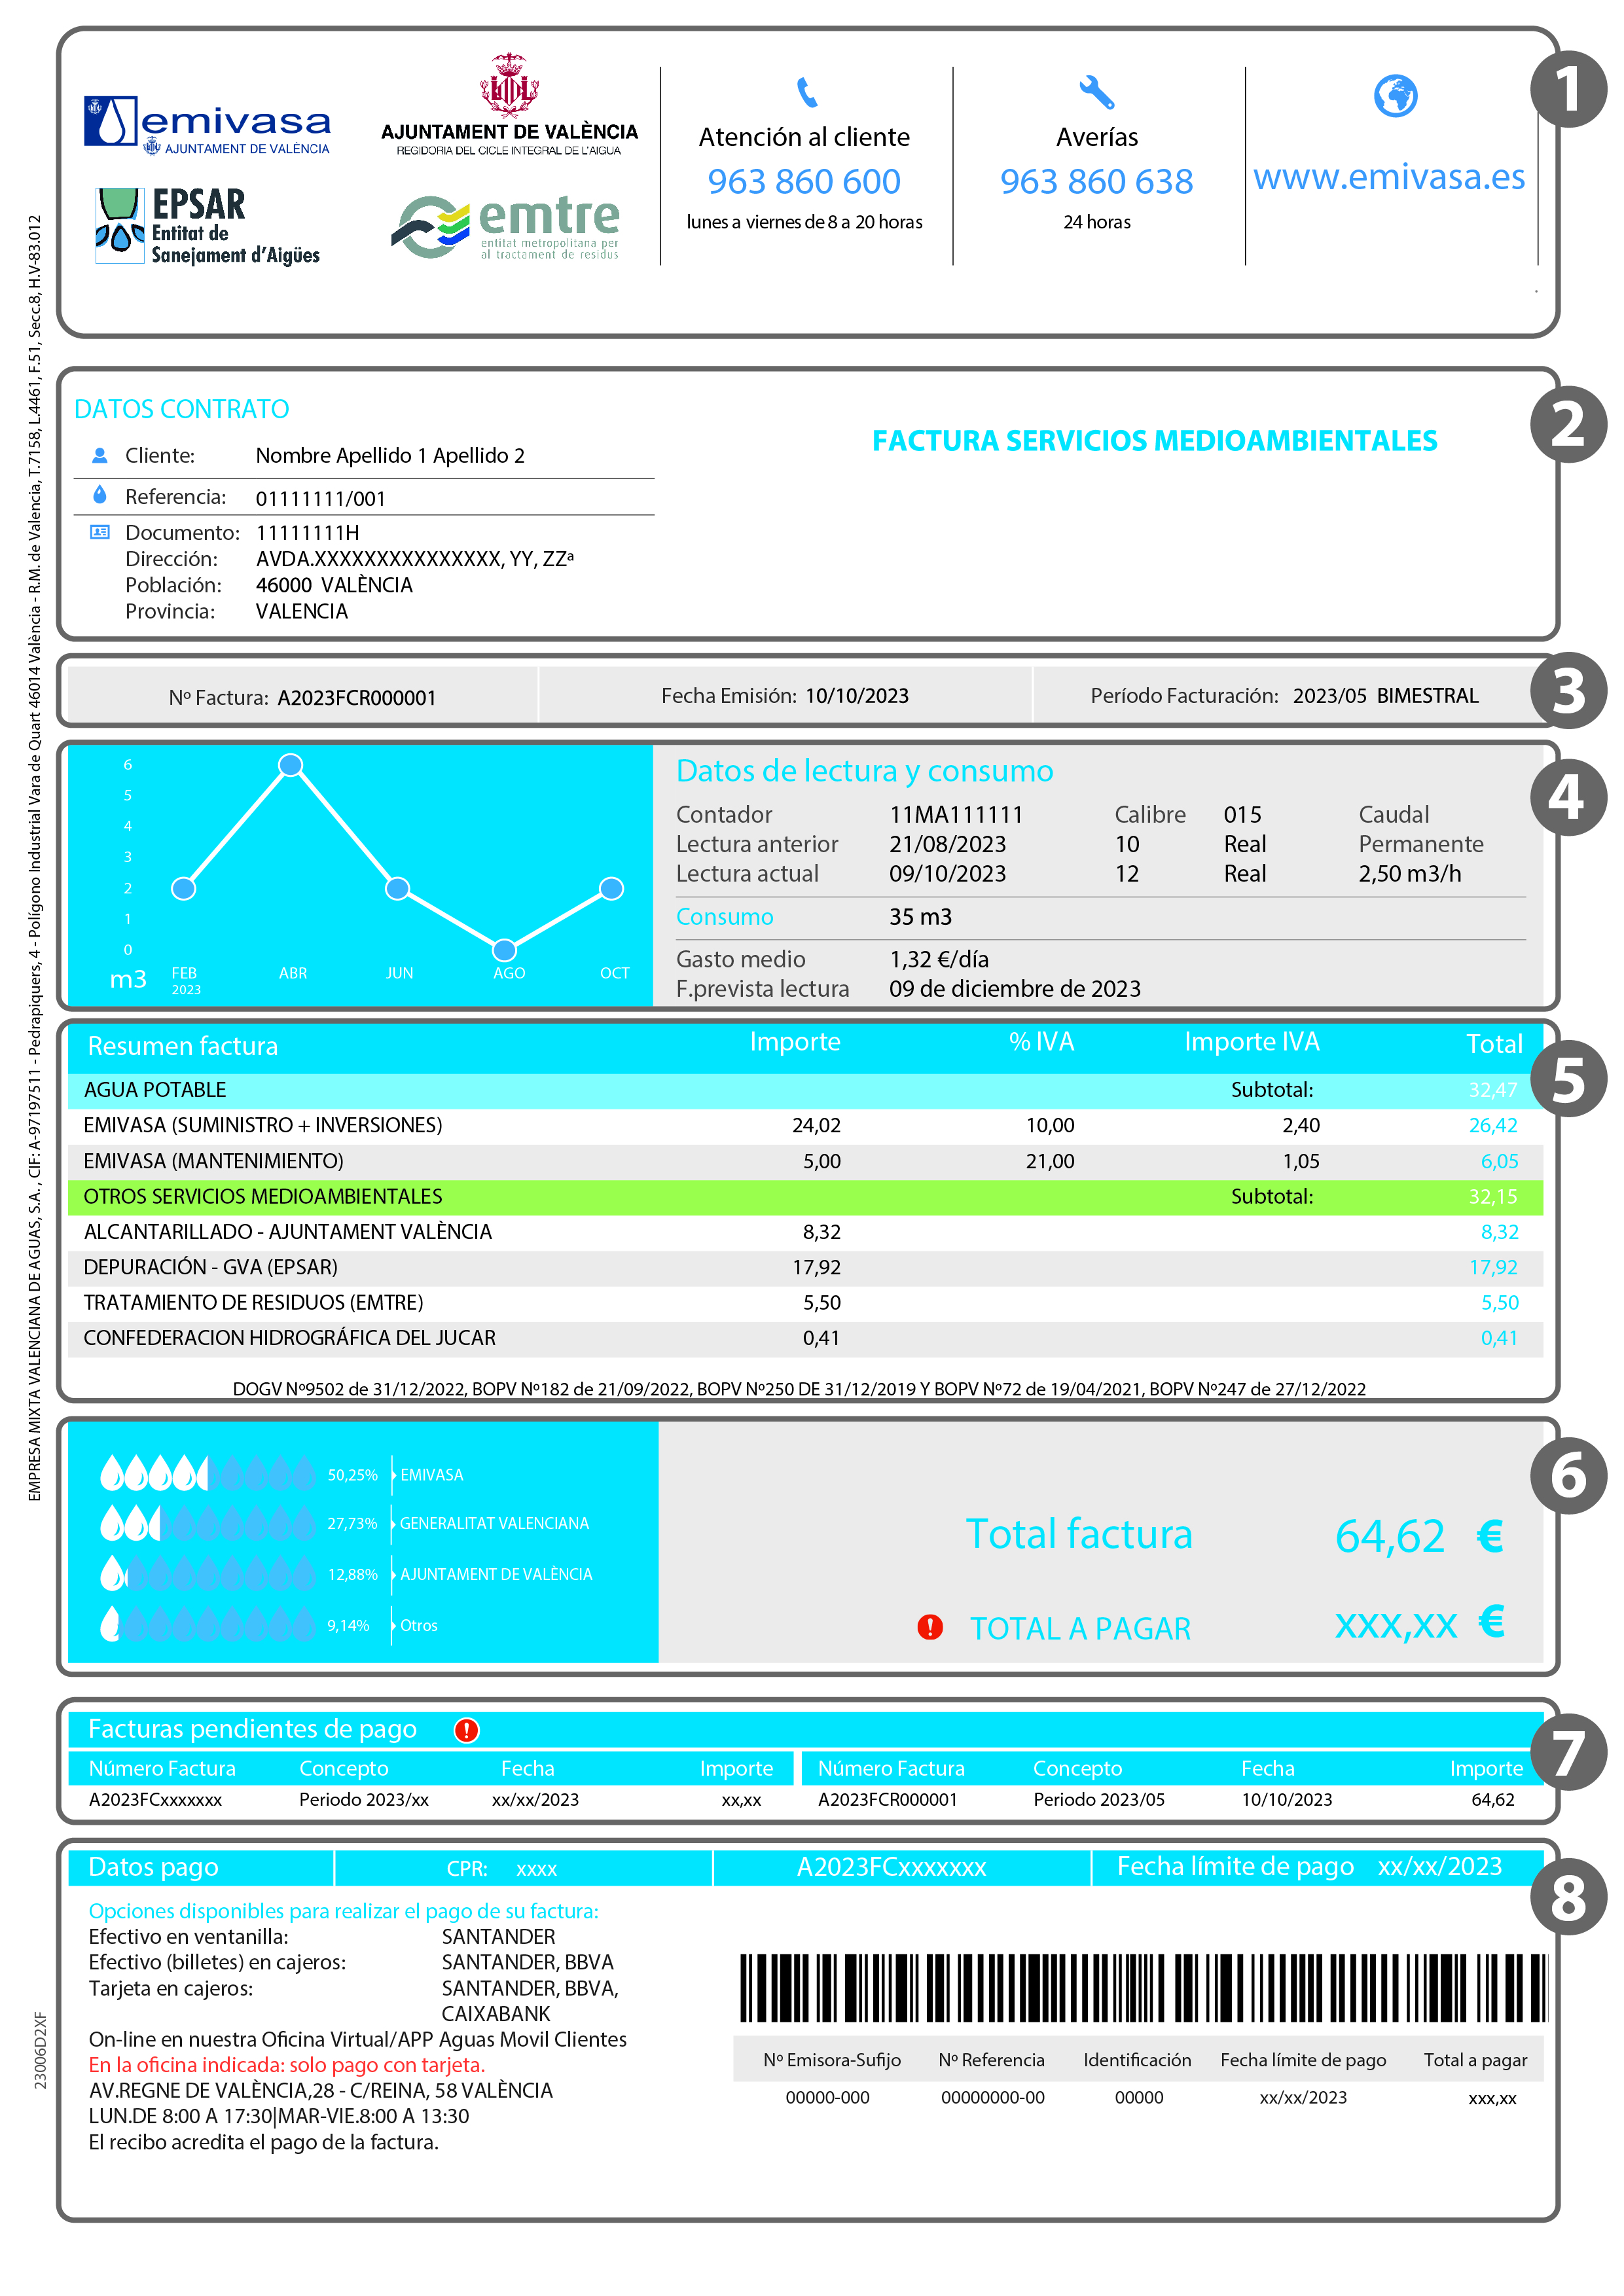
Task: Click the CONFEDERACION HIDROGRÁFICA DEL JUCAR row
Action: (x=805, y=1339)
